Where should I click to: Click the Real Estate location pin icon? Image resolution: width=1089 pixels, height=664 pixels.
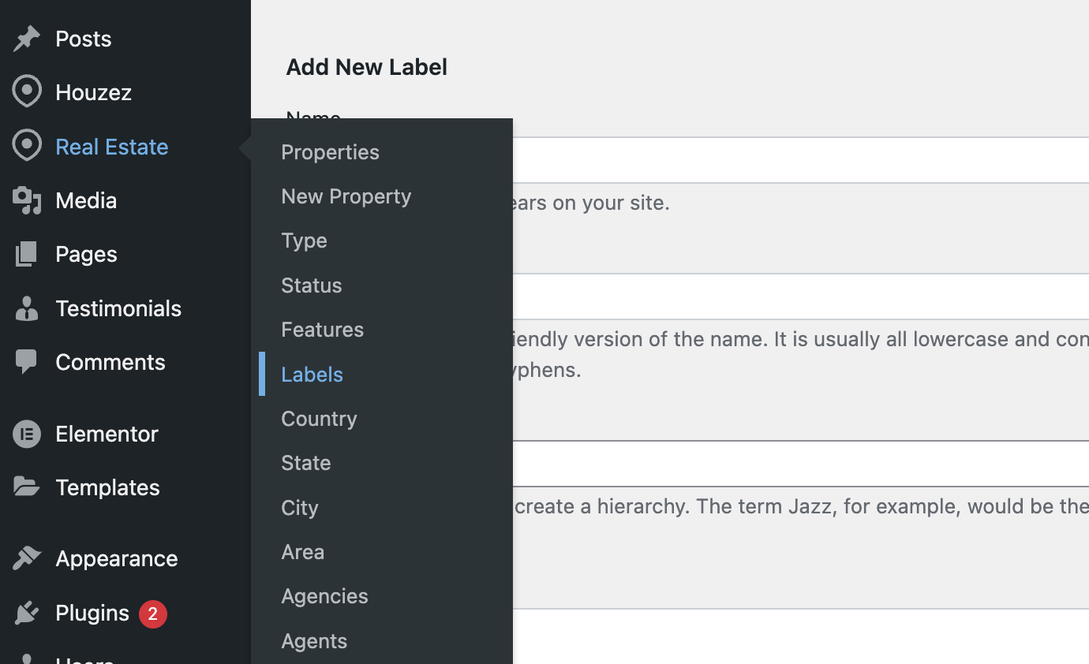point(27,146)
